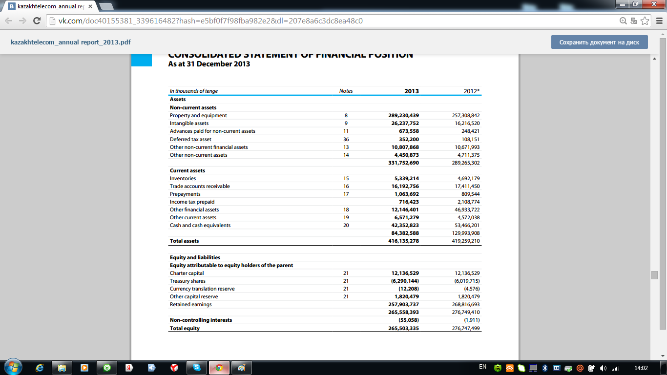Click 2012 Retained earnings value 268,816,693

466,304
